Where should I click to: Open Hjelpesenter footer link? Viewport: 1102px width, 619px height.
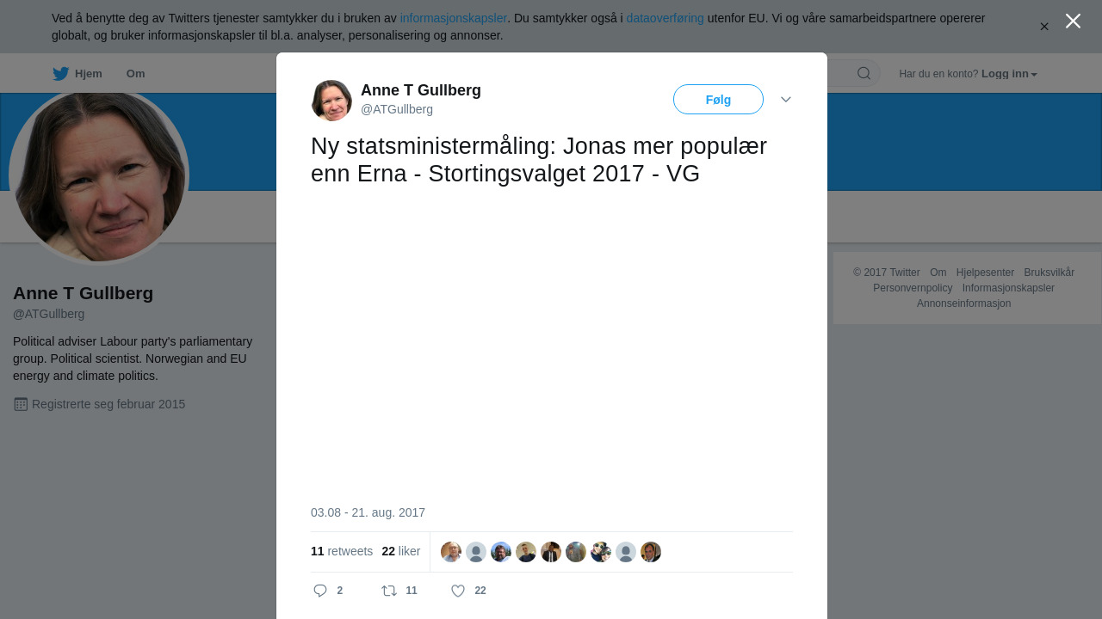(985, 273)
